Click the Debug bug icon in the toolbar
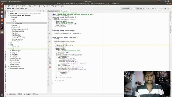Screen dimensions: 172x97 click(x=148, y=8)
